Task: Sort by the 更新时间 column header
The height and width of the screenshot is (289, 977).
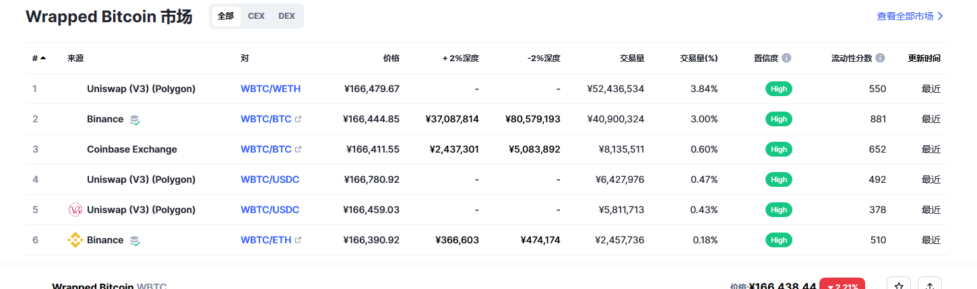Action: pyautogui.click(x=924, y=58)
